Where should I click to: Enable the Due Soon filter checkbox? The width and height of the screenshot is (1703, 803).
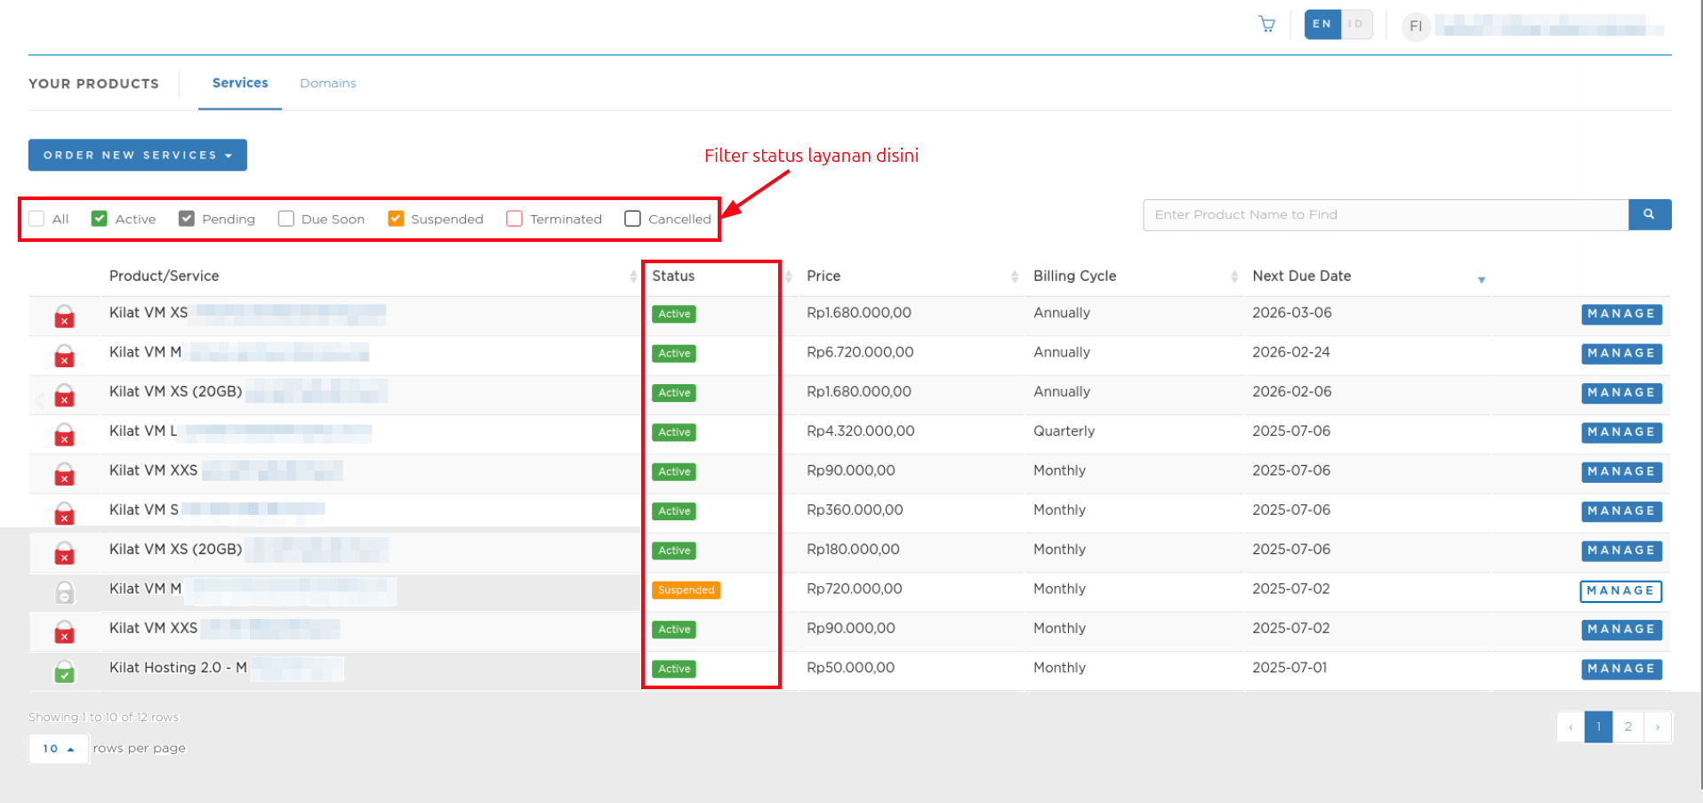click(285, 219)
